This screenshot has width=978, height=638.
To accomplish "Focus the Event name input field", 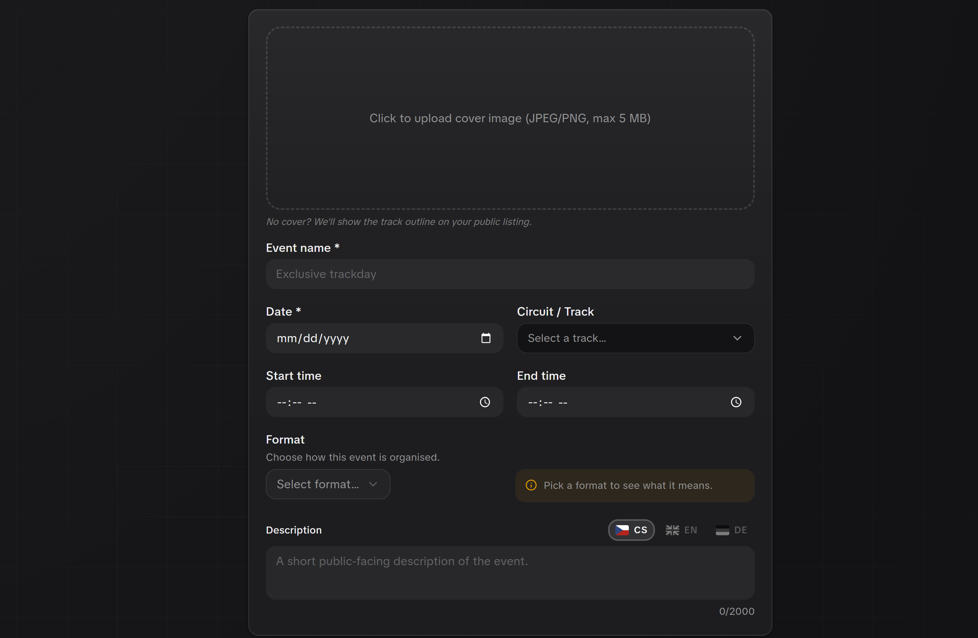I will pyautogui.click(x=510, y=274).
